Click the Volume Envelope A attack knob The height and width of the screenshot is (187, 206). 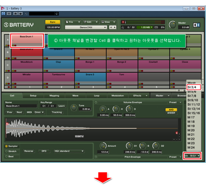(103, 109)
